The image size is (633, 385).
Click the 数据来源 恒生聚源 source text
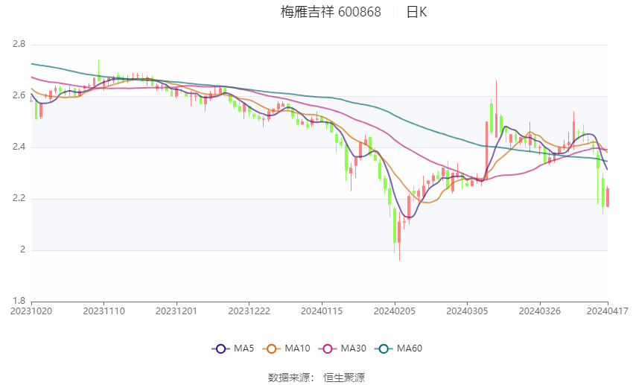[x=316, y=378]
